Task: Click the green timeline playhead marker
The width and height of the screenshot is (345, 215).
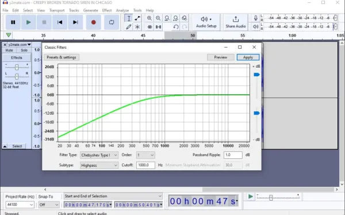Action: [x=9, y=35]
